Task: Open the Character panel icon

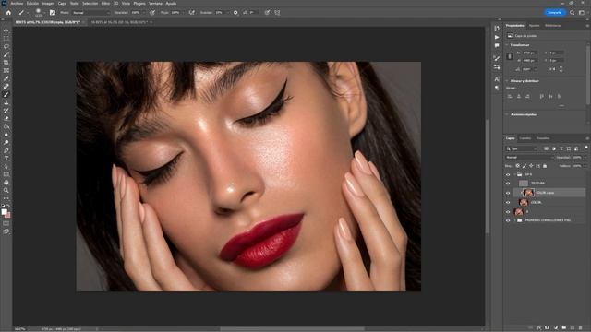Action: [x=497, y=79]
